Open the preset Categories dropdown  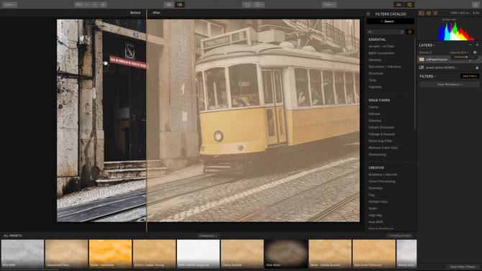208,236
